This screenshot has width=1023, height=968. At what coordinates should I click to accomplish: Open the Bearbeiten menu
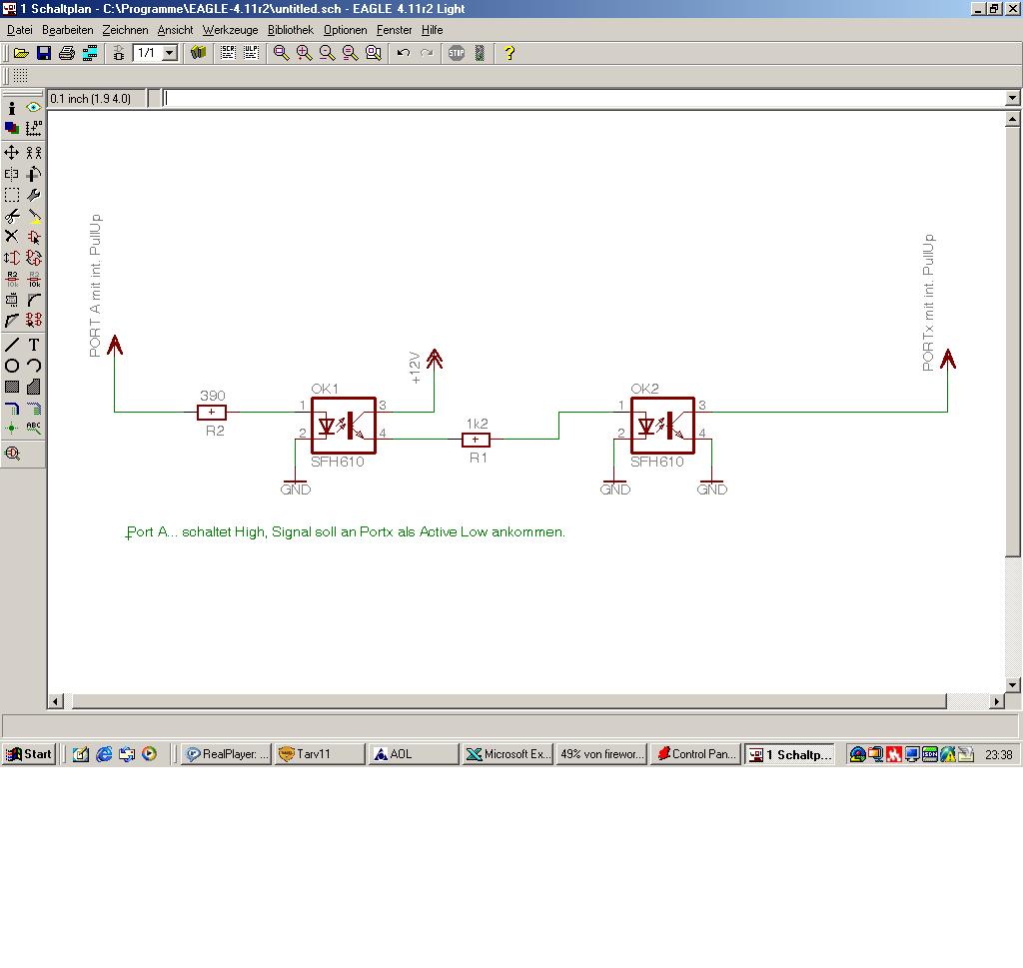[67, 30]
